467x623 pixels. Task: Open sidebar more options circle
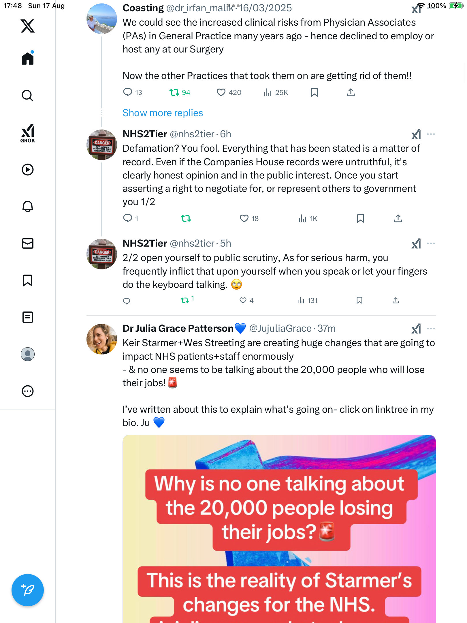point(28,391)
